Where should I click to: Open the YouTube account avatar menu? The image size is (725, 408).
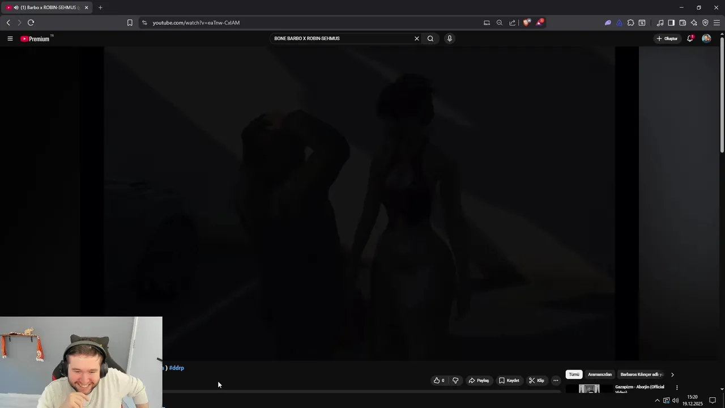click(706, 39)
